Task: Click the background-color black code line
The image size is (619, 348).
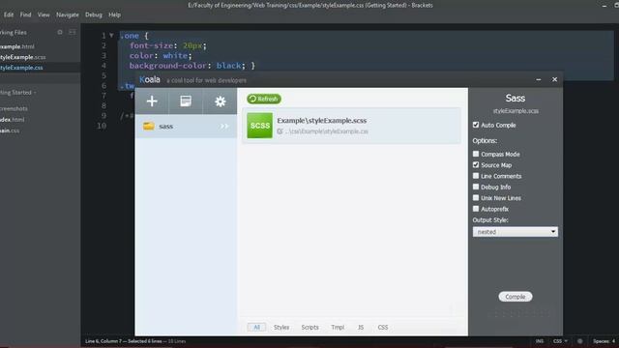Action: tap(192, 66)
